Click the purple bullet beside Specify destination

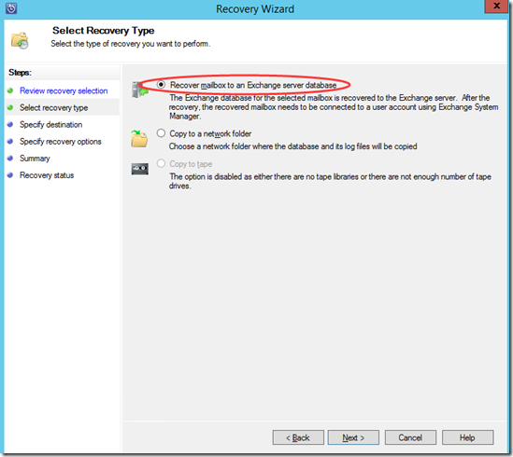[10, 124]
